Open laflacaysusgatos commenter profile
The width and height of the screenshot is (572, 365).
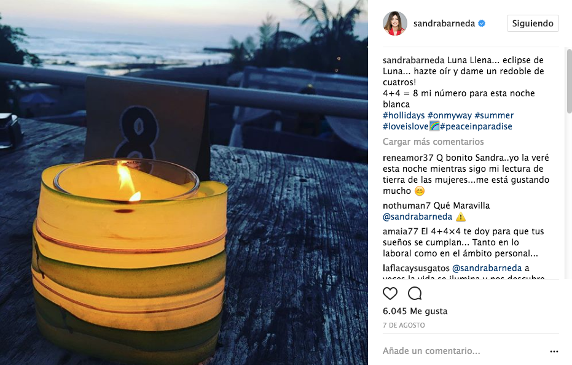pos(416,268)
